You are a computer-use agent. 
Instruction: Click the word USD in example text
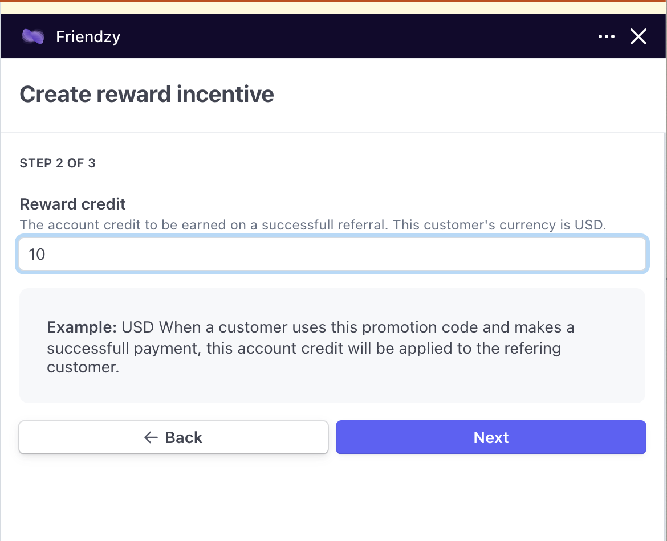pyautogui.click(x=138, y=327)
